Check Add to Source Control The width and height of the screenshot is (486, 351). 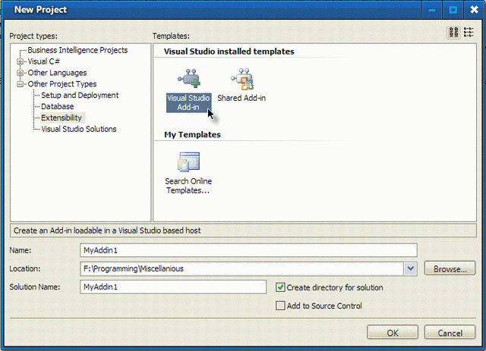[280, 306]
